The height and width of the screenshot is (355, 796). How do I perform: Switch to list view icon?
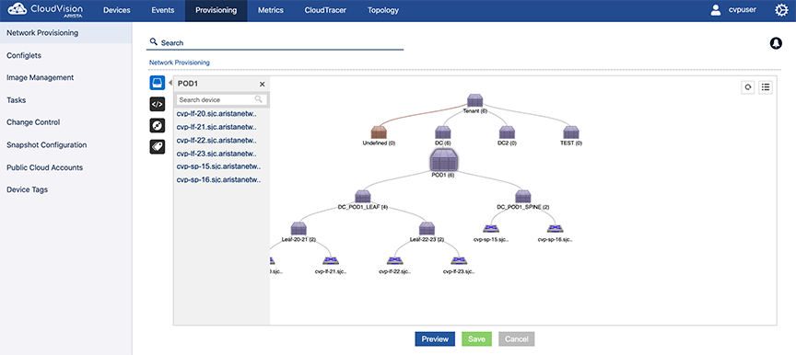pyautogui.click(x=766, y=87)
